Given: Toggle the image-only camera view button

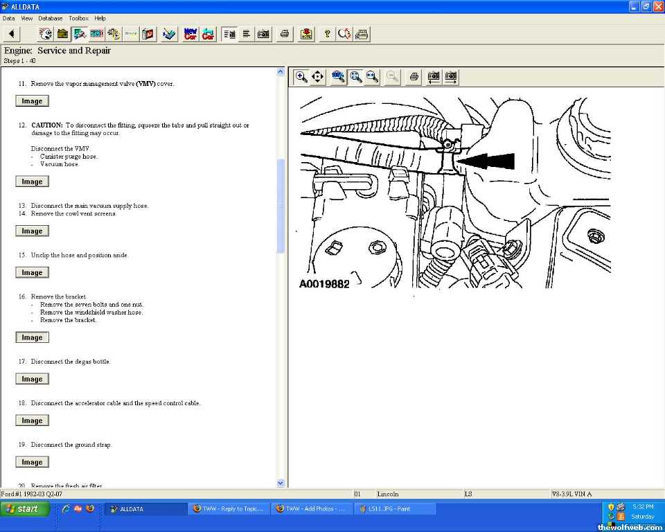Looking at the screenshot, I should (263, 34).
